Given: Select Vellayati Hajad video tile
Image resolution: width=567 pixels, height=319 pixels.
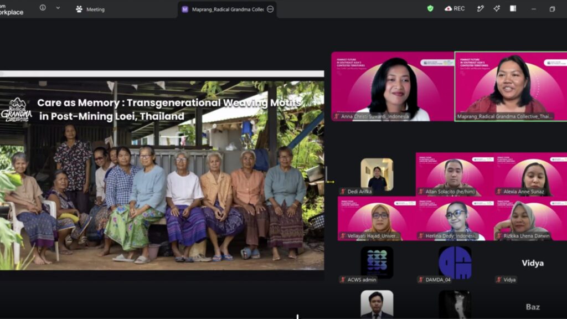Looking at the screenshot, I should 377,218.
